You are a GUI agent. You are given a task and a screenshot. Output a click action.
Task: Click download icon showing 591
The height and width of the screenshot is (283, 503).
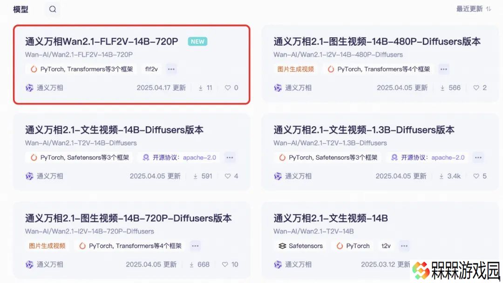tap(195, 176)
